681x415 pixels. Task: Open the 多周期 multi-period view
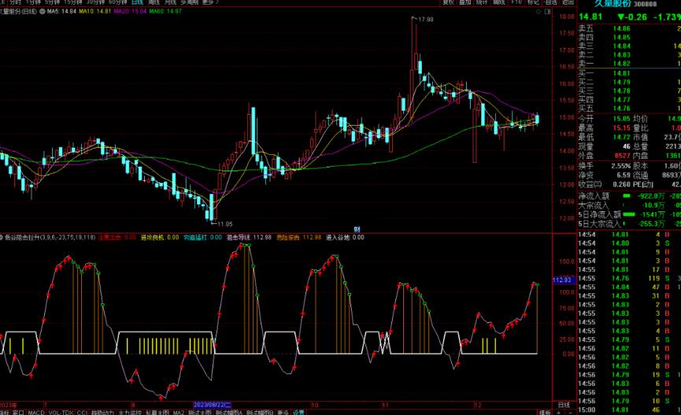pos(190,2)
